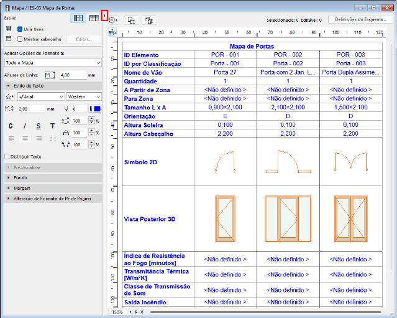The height and width of the screenshot is (318, 397).
Task: Collapse the format panel with the arrow
Action: (105, 16)
